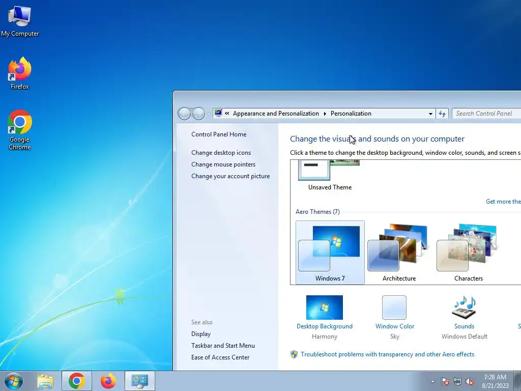
Task: Open the clock showing 7:28 AM
Action: 495,381
